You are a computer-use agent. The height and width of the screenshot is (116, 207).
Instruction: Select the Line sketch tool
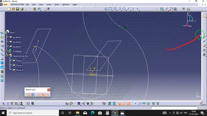[x=128, y=9]
